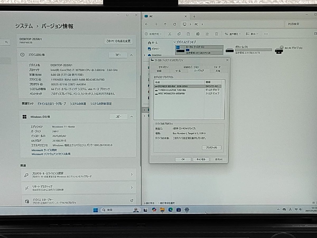
Task: Show hidden tray icons chevron
Action: point(278,209)
